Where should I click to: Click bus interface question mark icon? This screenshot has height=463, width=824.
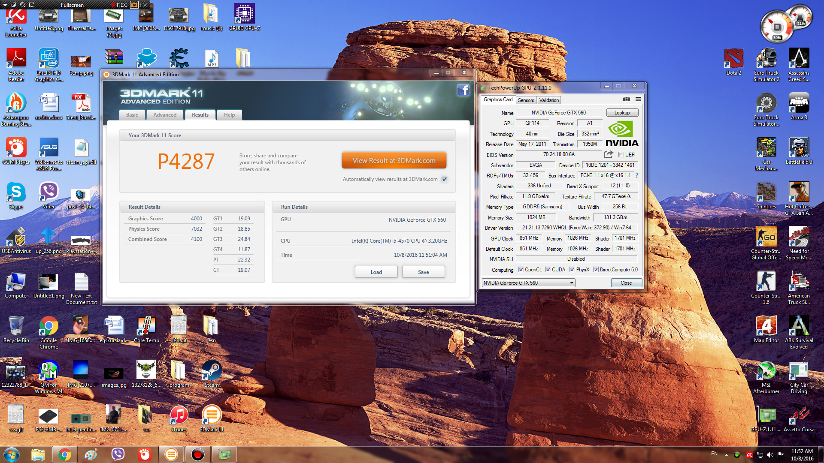click(x=637, y=175)
